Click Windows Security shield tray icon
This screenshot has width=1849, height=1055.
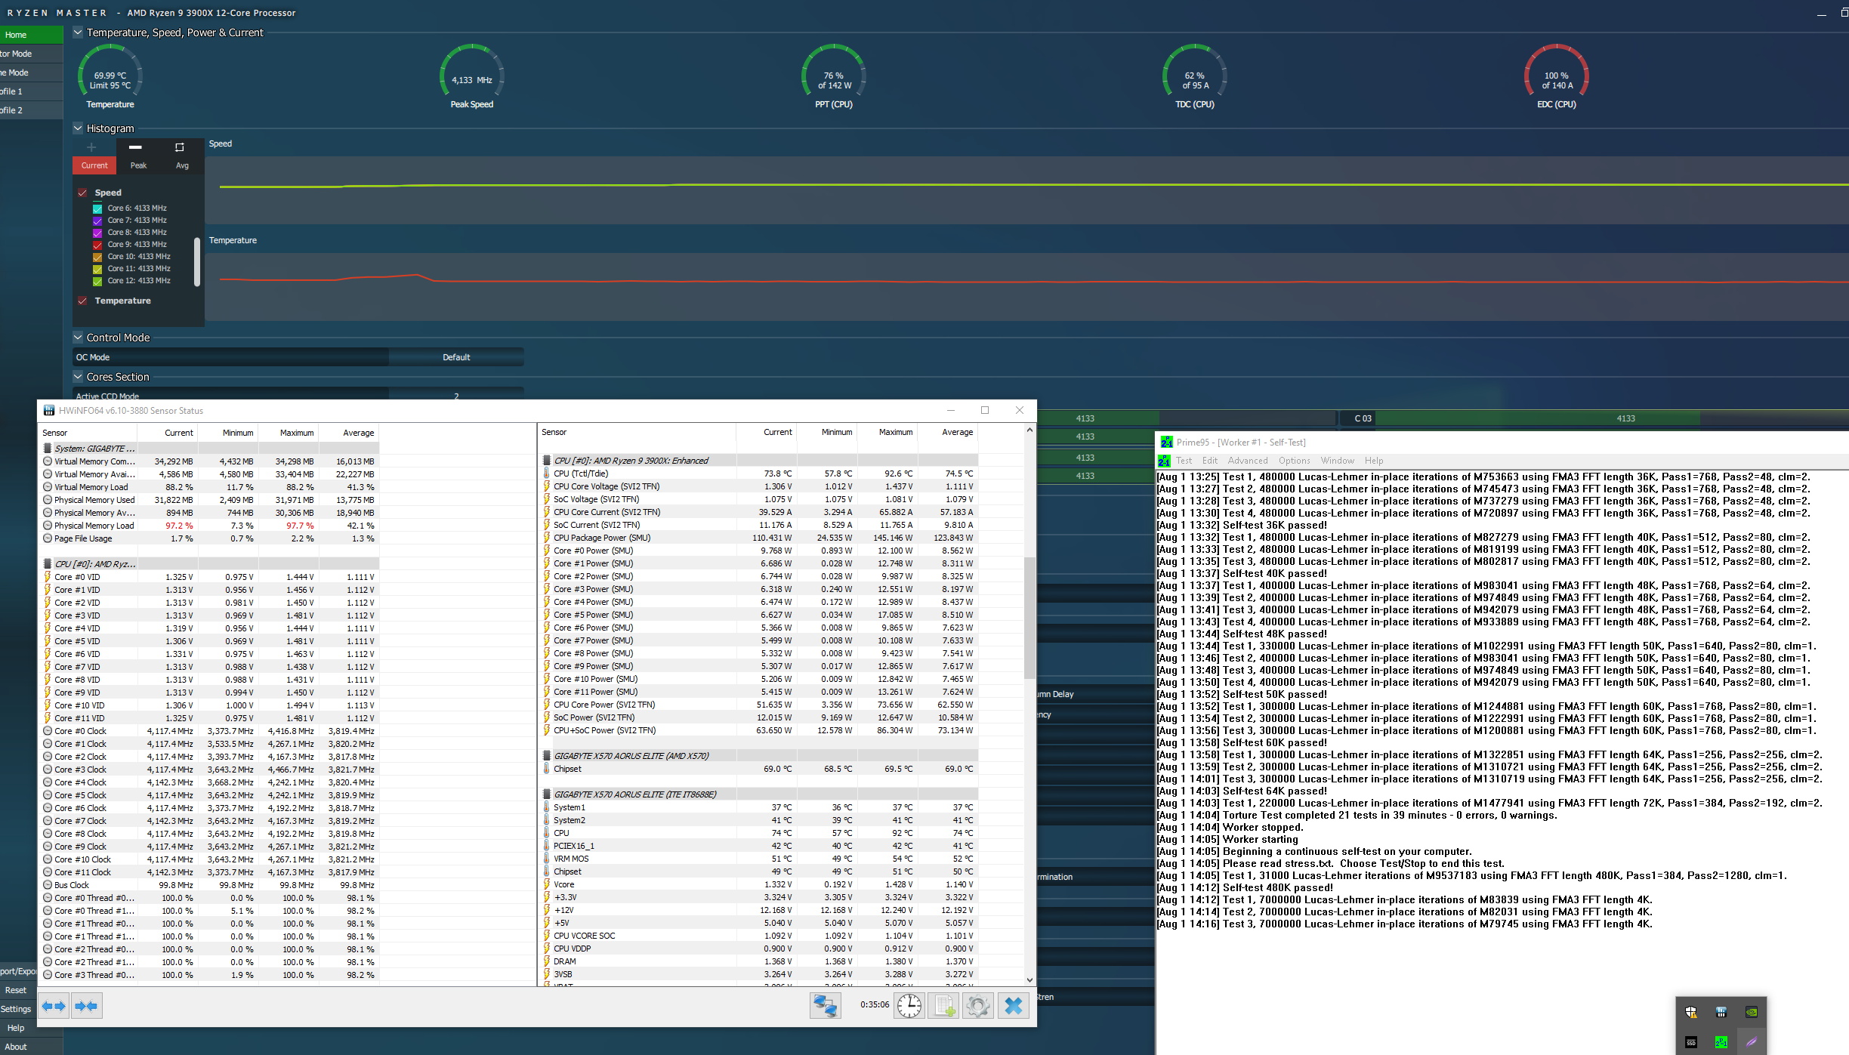pos(1691,1012)
